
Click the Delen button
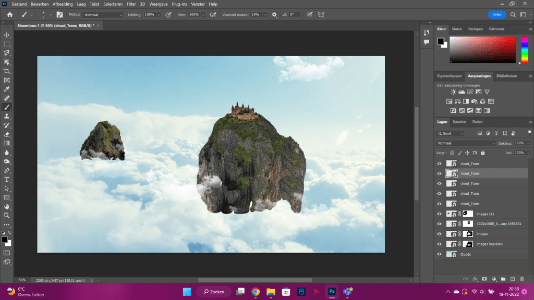[497, 15]
